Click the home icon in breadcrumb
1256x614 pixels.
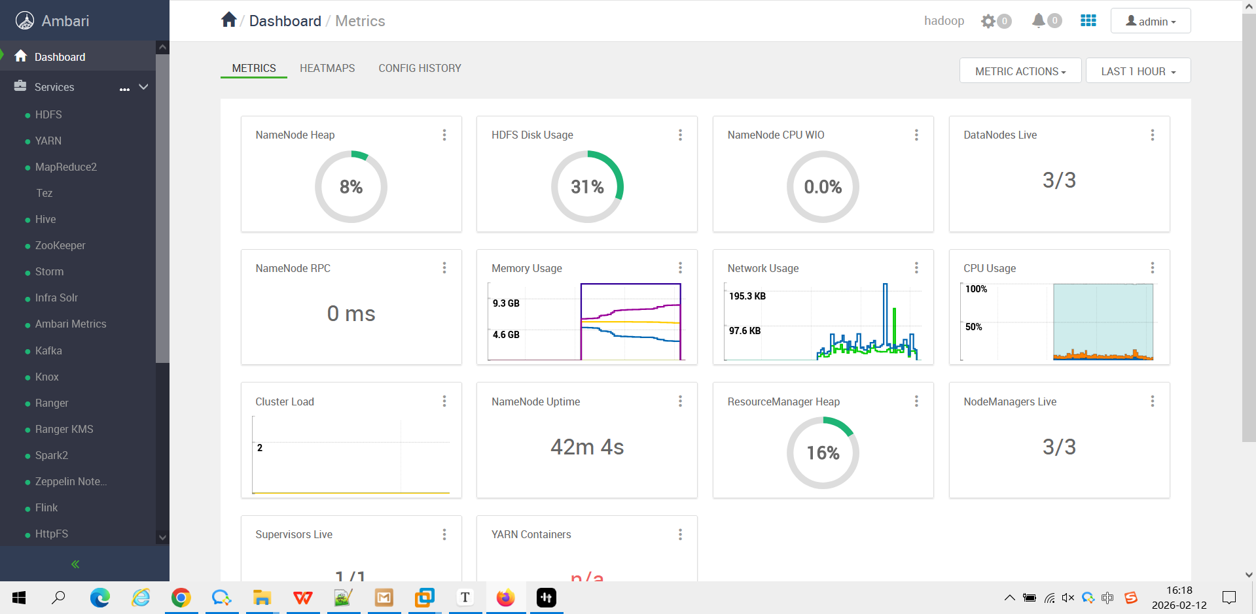click(228, 20)
